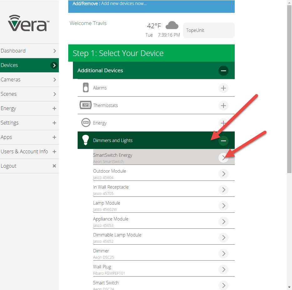Screen dimensions: 292x290
Task: Click the scrollbar down arrow
Action: click(x=289, y=287)
